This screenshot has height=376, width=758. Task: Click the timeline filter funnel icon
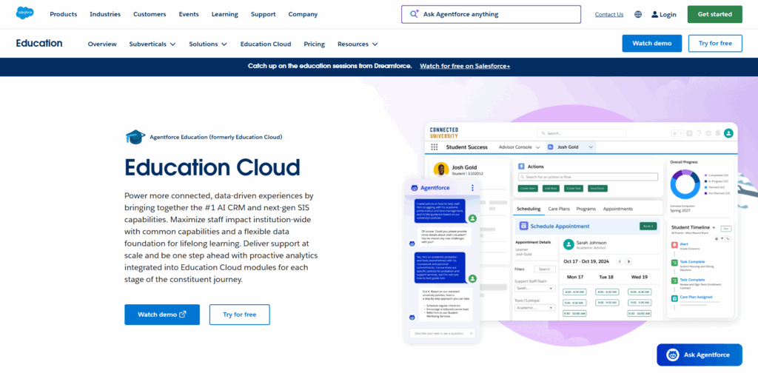[722, 239]
